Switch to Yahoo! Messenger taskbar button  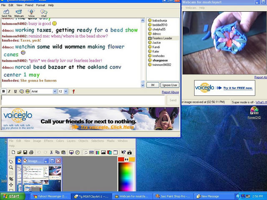50,196
